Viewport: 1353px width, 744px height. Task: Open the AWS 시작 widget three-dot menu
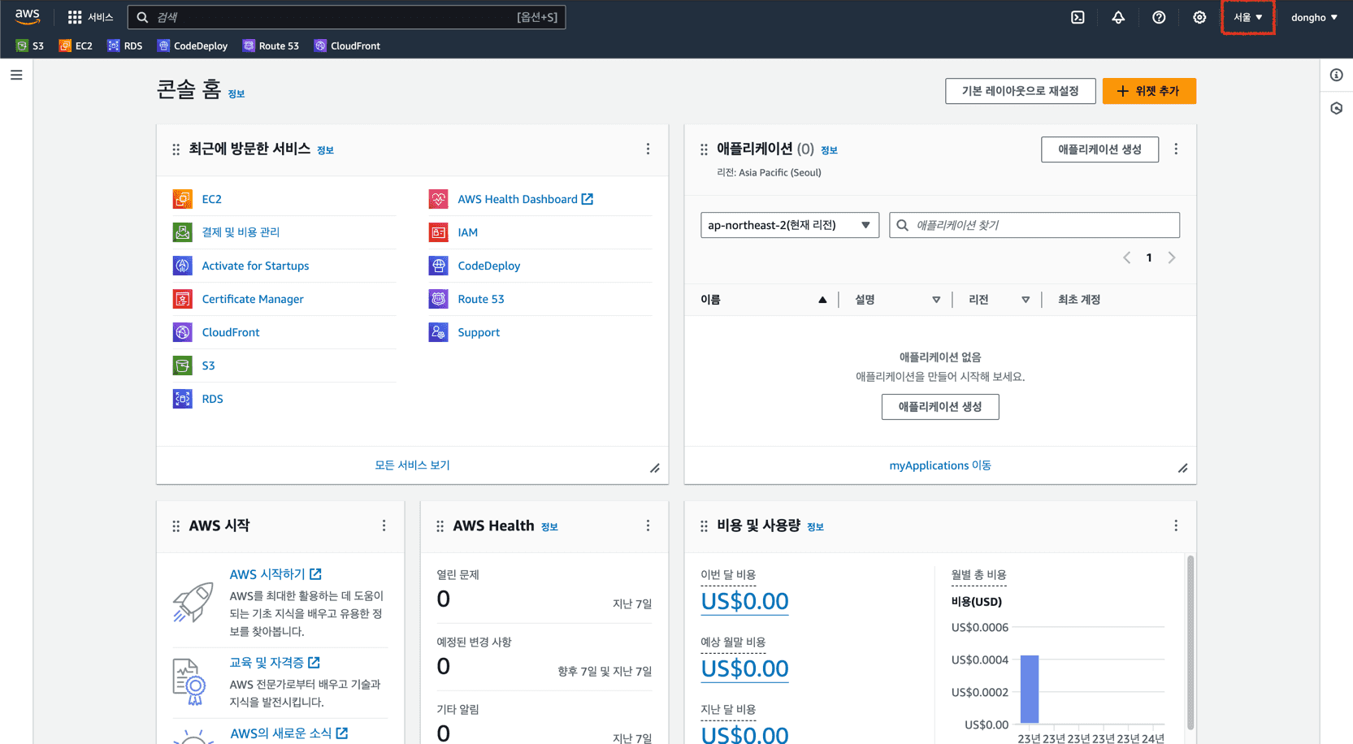click(x=384, y=526)
